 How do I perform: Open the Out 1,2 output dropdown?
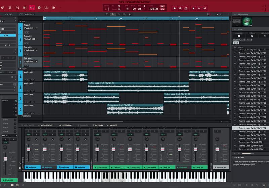[9, 136]
